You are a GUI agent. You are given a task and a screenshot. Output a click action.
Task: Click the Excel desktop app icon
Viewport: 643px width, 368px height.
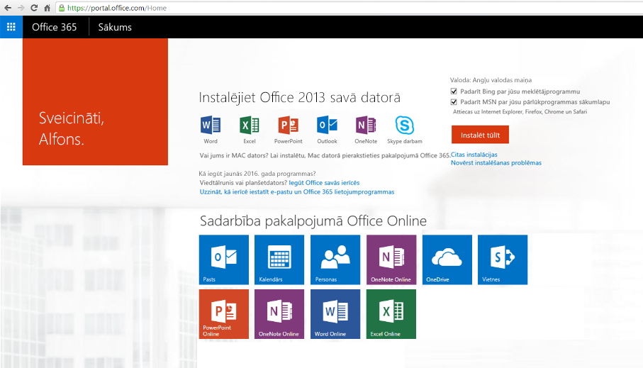(250, 125)
